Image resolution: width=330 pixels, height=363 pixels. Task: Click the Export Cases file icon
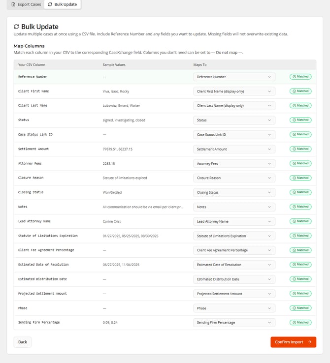coord(13,4)
